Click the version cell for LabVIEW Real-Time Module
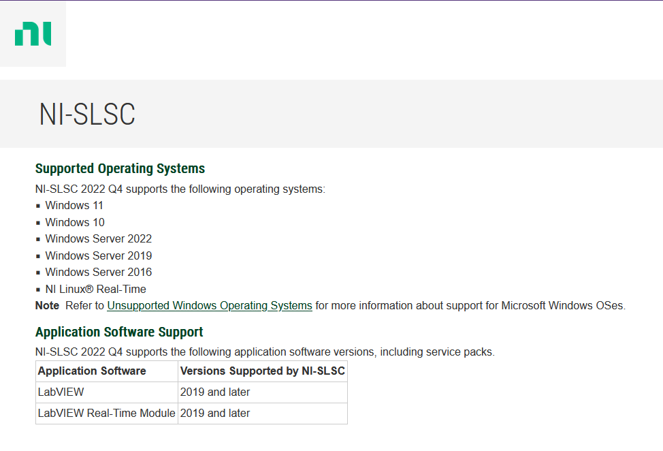The height and width of the screenshot is (451, 663). 263,414
